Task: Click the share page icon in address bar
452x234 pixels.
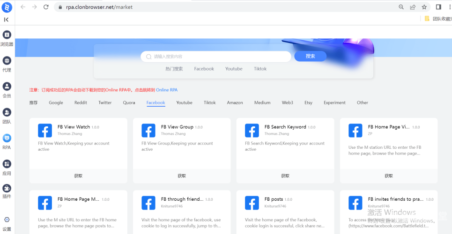Action: coord(413,7)
